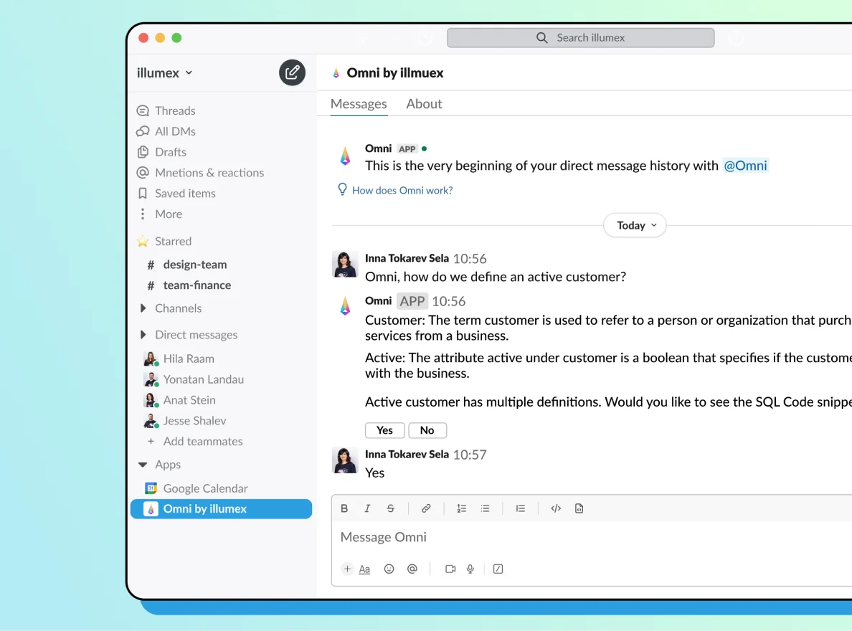Screen dimensions: 852x631
Task: Record a video clip
Action: point(450,569)
